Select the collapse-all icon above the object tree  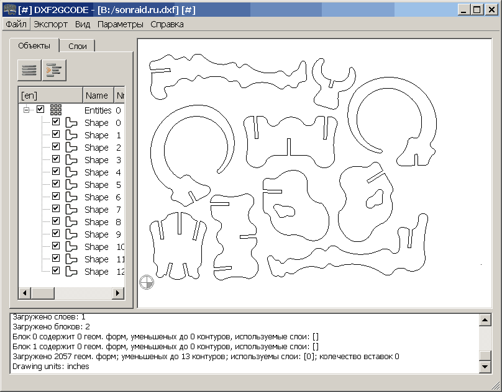click(x=29, y=70)
